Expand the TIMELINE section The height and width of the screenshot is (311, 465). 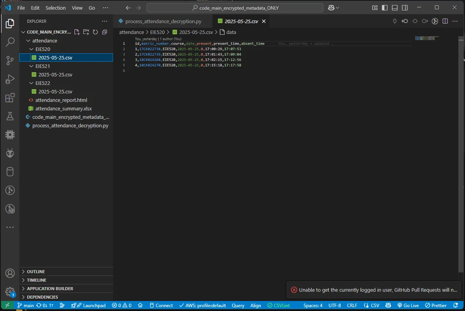tap(36, 280)
